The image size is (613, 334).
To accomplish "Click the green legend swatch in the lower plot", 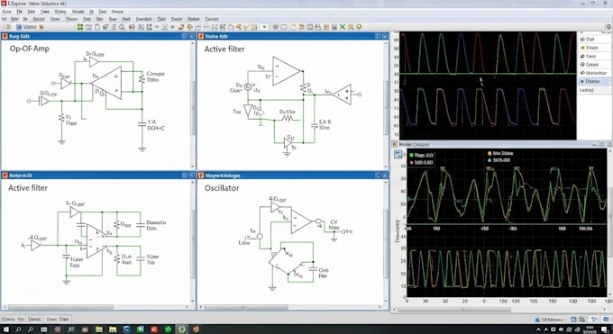I will 411,156.
